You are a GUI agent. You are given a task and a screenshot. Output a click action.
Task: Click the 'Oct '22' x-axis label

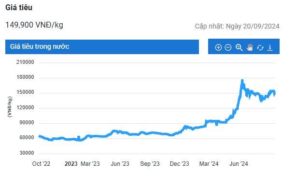point(41,164)
